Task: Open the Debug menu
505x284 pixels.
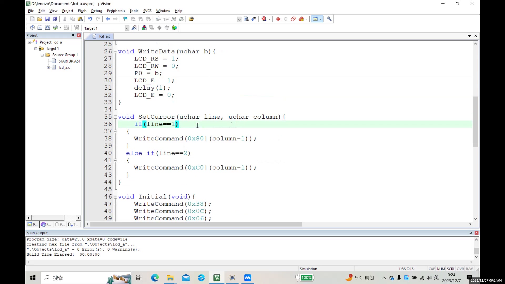Action: point(97,11)
